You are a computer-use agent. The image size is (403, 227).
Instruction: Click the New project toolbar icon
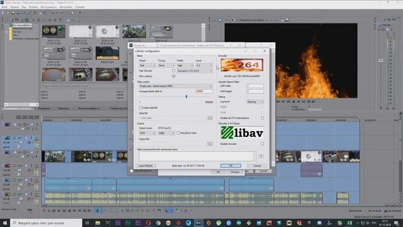[x=3, y=13]
